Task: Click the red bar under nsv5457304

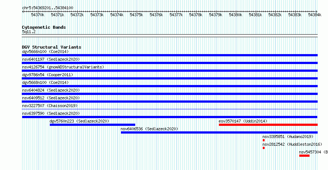Action: point(304,156)
